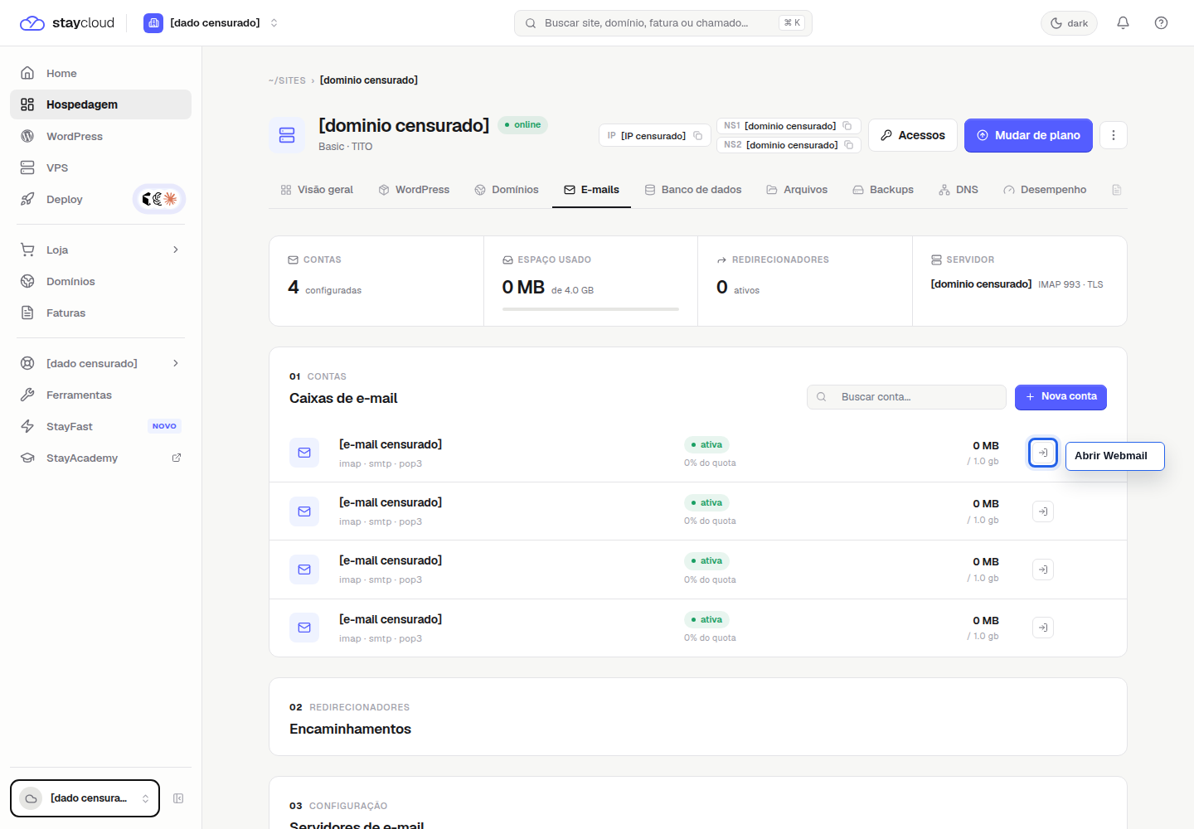Open StayFast in sidebar

100,426
